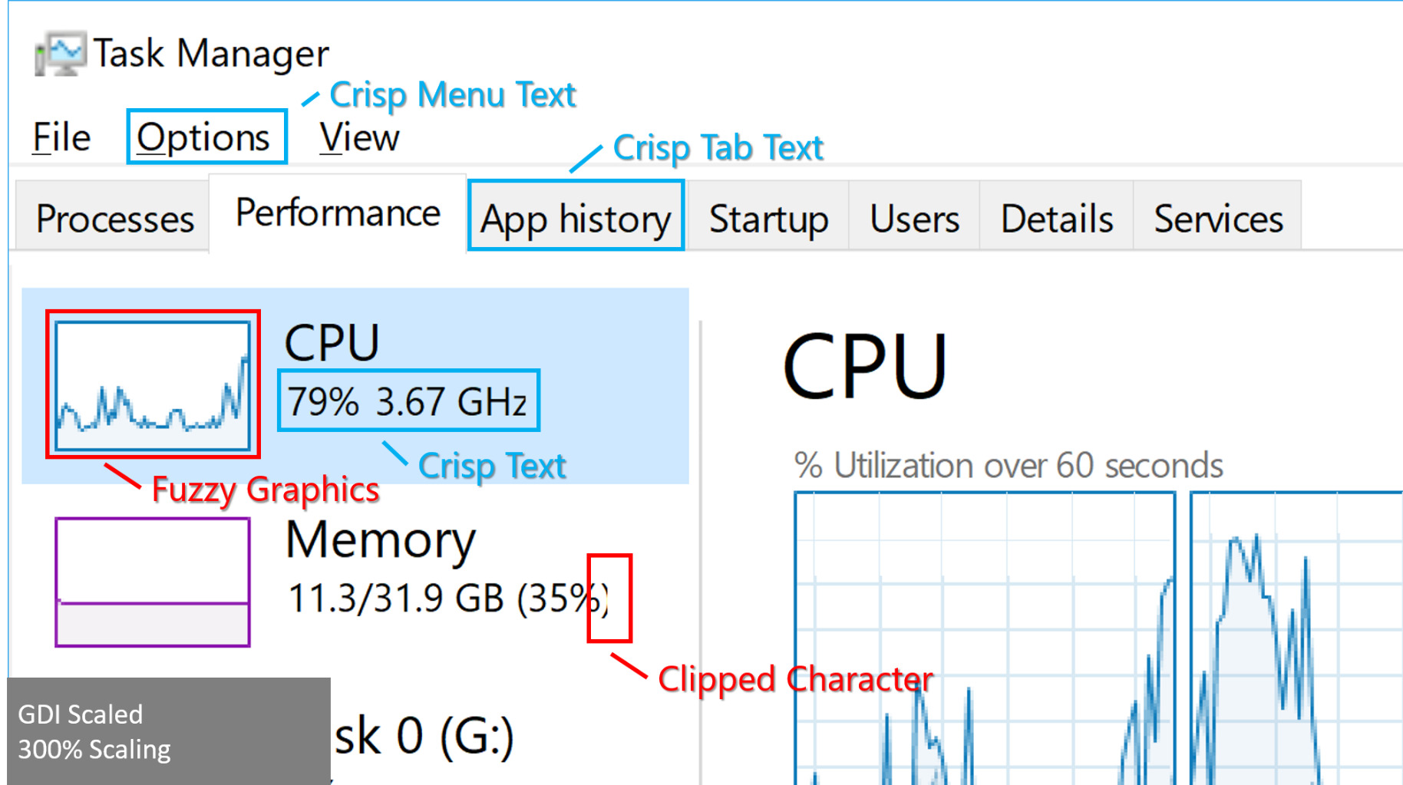Switch to the Services tab
This screenshot has height=785, width=1403.
(1218, 216)
